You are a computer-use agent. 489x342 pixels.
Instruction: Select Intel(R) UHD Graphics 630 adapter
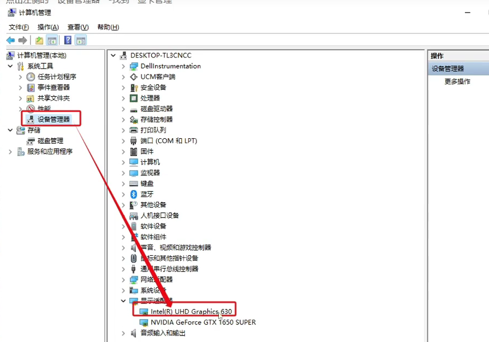coord(191,311)
